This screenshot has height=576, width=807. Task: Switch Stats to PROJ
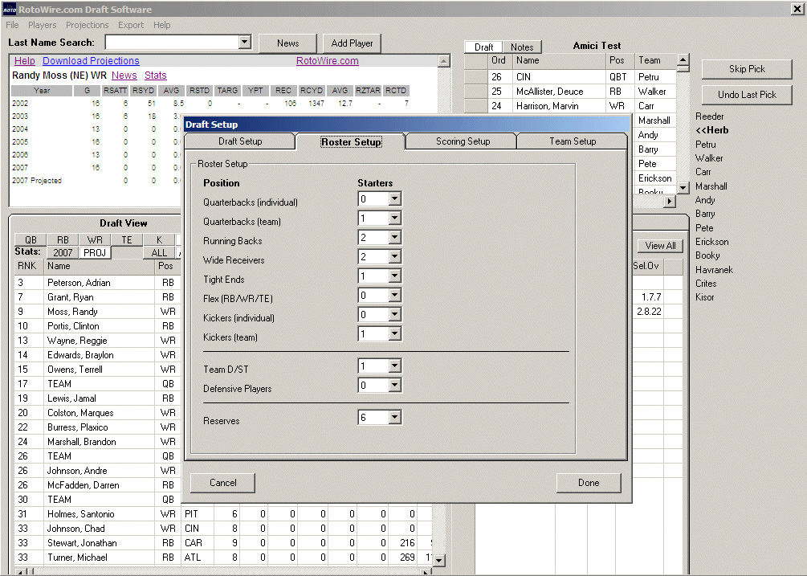pyautogui.click(x=95, y=253)
